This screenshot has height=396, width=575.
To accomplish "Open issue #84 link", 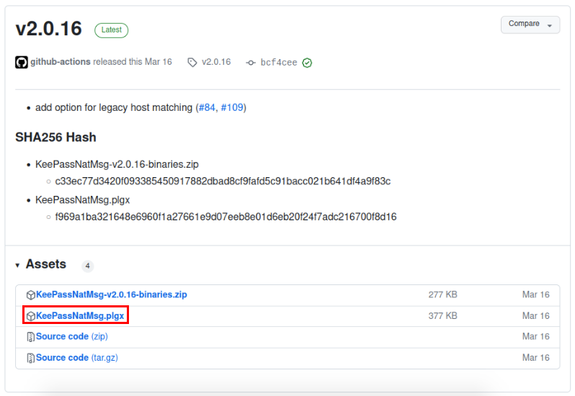I will click(x=207, y=107).
